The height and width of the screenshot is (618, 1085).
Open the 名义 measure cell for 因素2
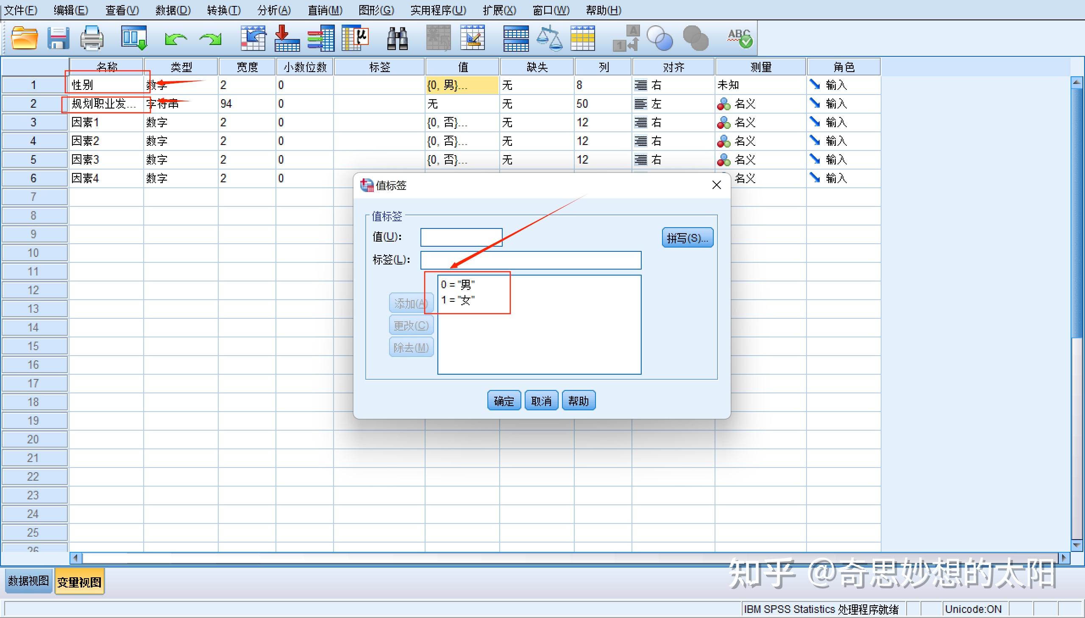pos(760,141)
